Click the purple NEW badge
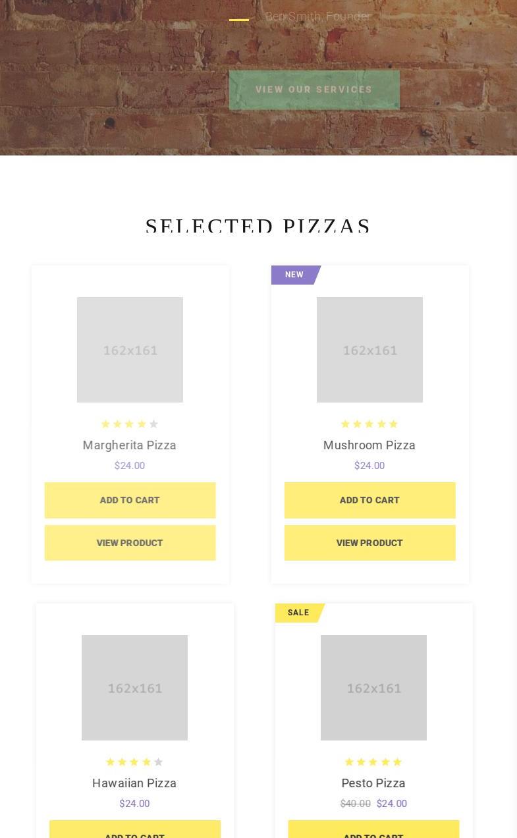517x838 pixels. pyautogui.click(x=294, y=275)
